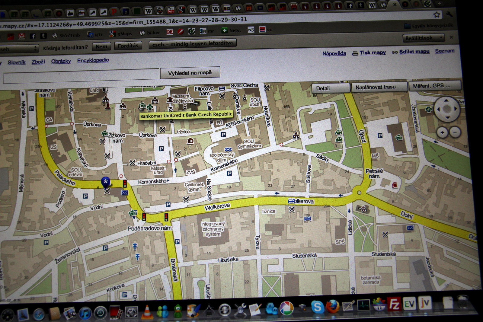Open the Chrome wrench menu
This screenshot has height=322, width=483.
449,14
